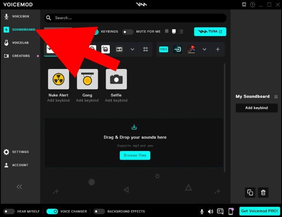Click Add keybind for My Soundboard
The width and height of the screenshot is (282, 217).
(x=257, y=108)
